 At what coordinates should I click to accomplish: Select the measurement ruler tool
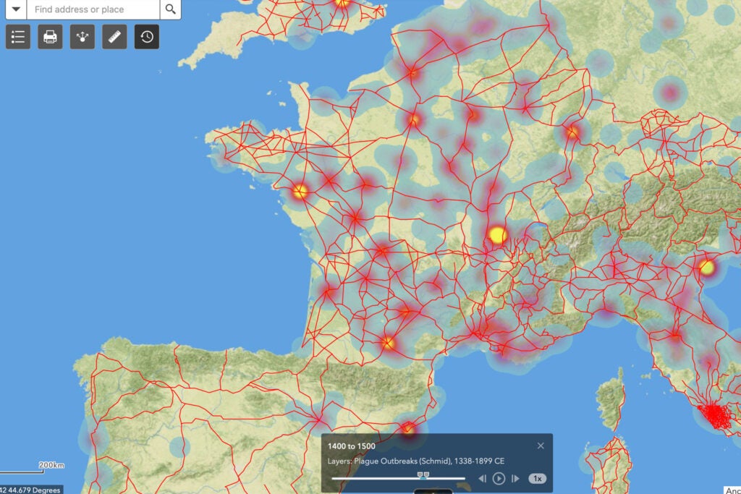point(114,37)
